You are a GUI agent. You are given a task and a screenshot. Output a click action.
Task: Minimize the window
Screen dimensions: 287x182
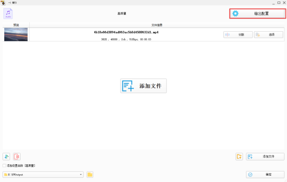pyautogui.click(x=273, y=3)
